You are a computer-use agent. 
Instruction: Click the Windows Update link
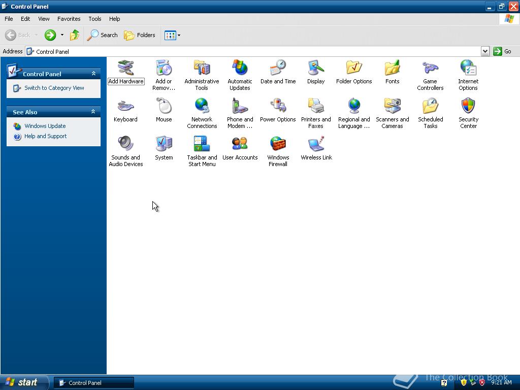45,126
